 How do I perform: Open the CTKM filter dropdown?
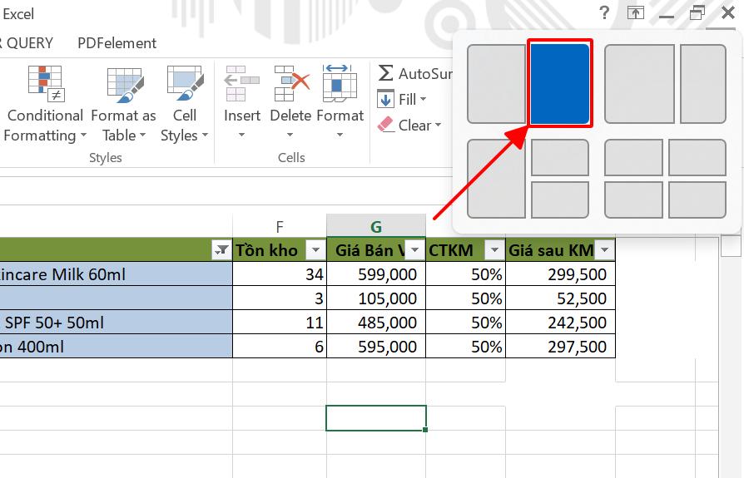[x=494, y=249]
